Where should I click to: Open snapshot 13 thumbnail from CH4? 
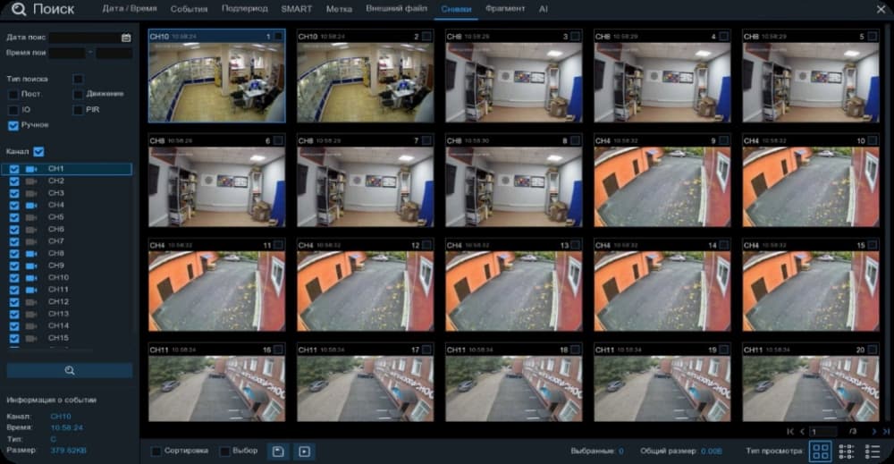coord(514,291)
